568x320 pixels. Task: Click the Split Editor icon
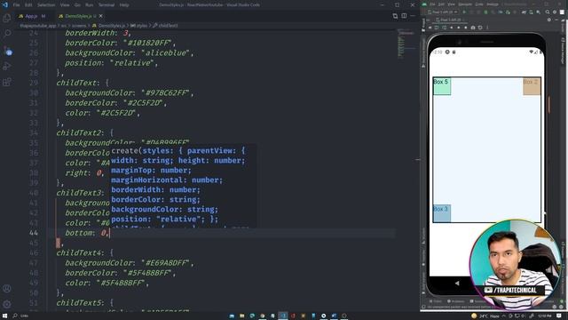click(404, 16)
